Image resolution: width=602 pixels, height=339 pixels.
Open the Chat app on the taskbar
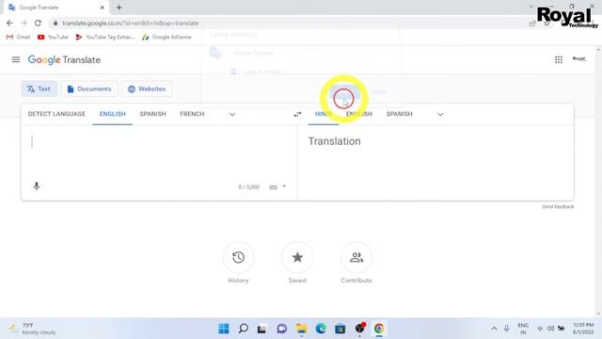click(x=282, y=329)
